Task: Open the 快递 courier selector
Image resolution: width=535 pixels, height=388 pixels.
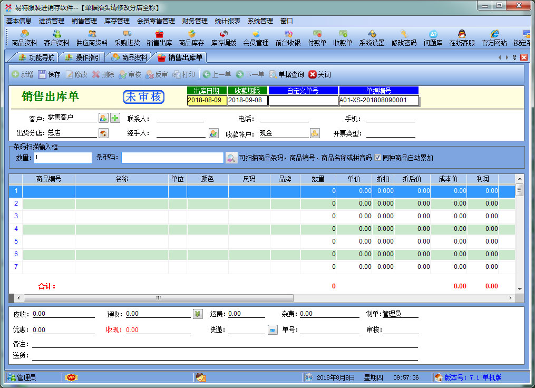Action: [273, 330]
